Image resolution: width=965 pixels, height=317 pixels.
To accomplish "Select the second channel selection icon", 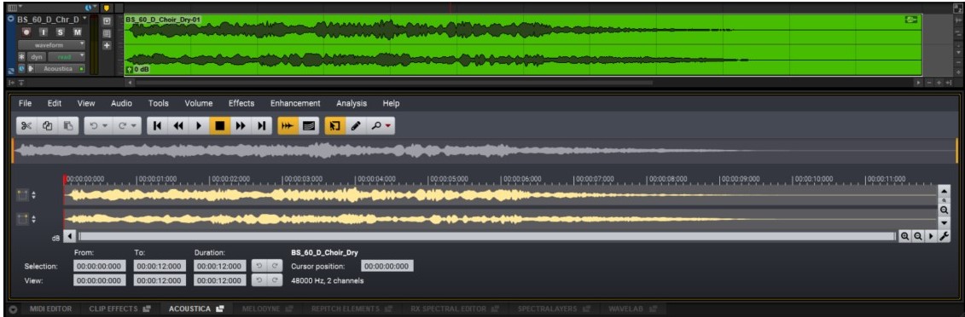I will [x=23, y=219].
